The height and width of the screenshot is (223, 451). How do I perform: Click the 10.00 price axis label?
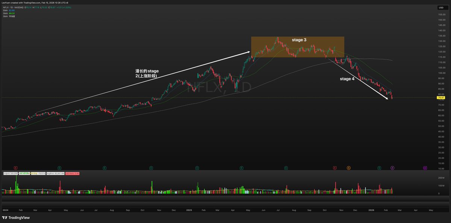pos(441,169)
